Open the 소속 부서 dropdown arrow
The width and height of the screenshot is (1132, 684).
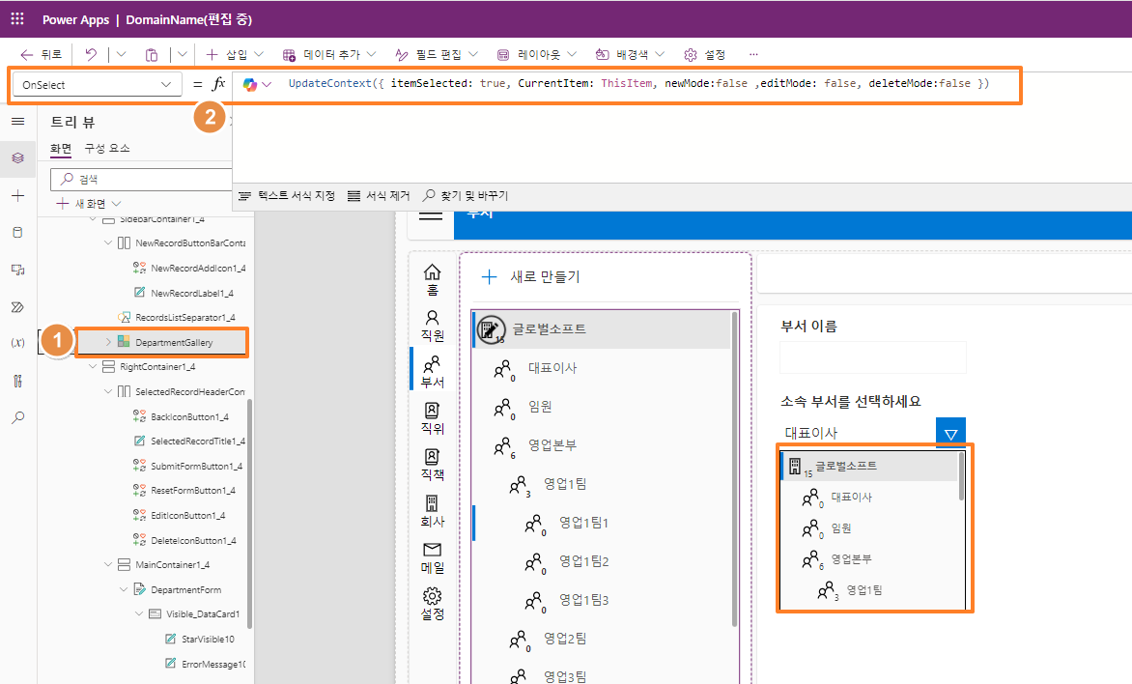950,434
